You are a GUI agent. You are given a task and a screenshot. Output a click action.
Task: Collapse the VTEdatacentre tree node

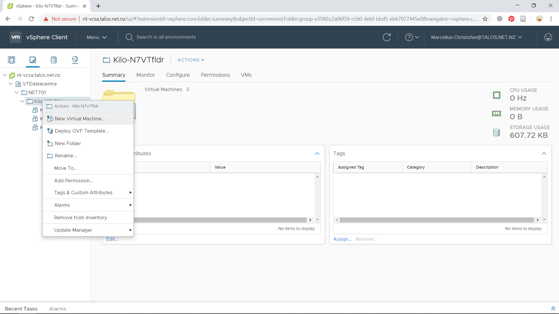coord(11,84)
